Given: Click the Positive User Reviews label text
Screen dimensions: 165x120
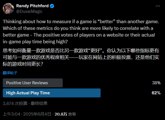Looking at the screenshot, I should (x=27, y=83).
